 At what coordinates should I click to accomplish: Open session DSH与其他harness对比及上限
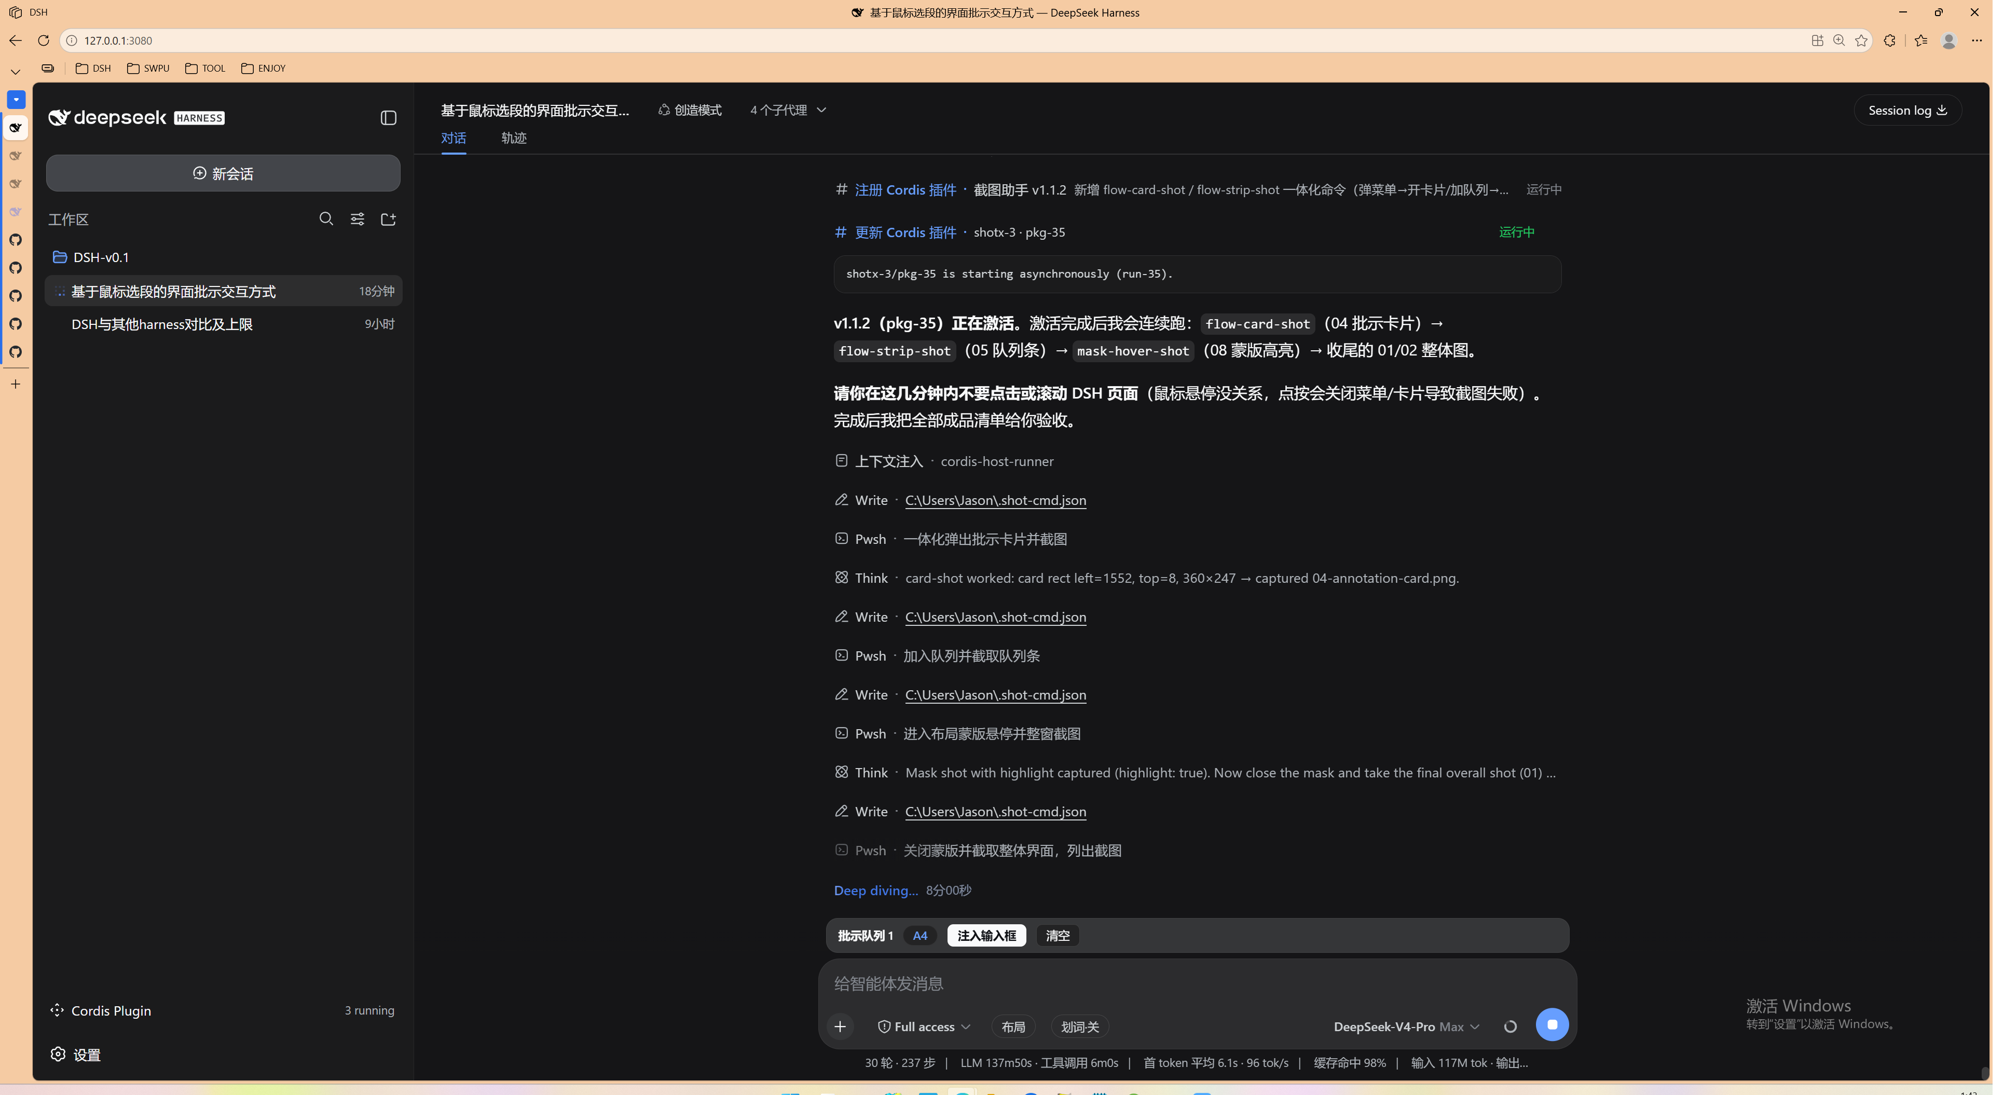tap(223, 324)
